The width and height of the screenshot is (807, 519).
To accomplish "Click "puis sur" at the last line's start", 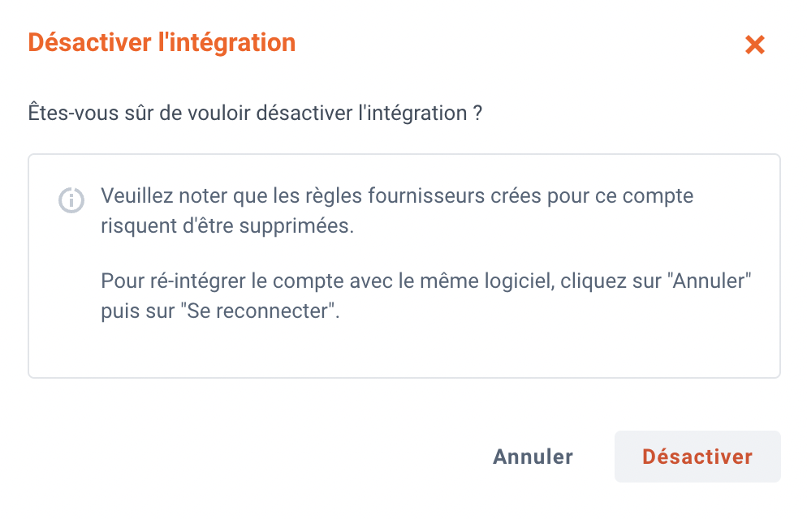I will tap(137, 311).
